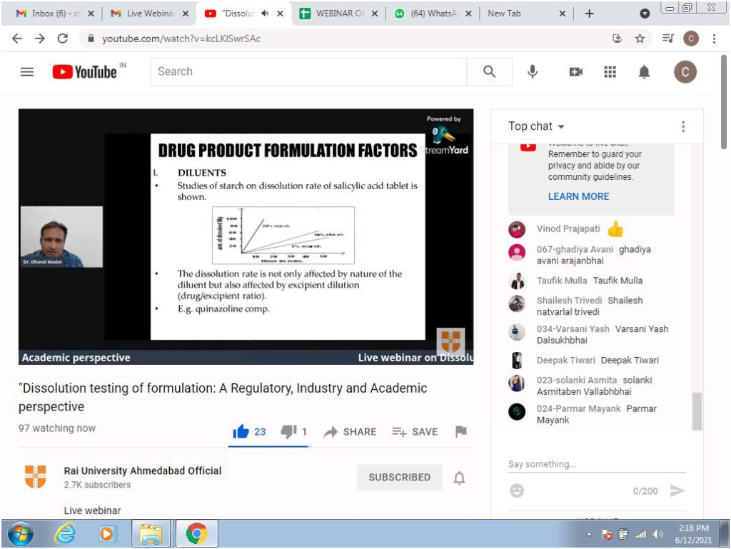
Task: Open live chat three-dot options menu
Action: (x=683, y=126)
